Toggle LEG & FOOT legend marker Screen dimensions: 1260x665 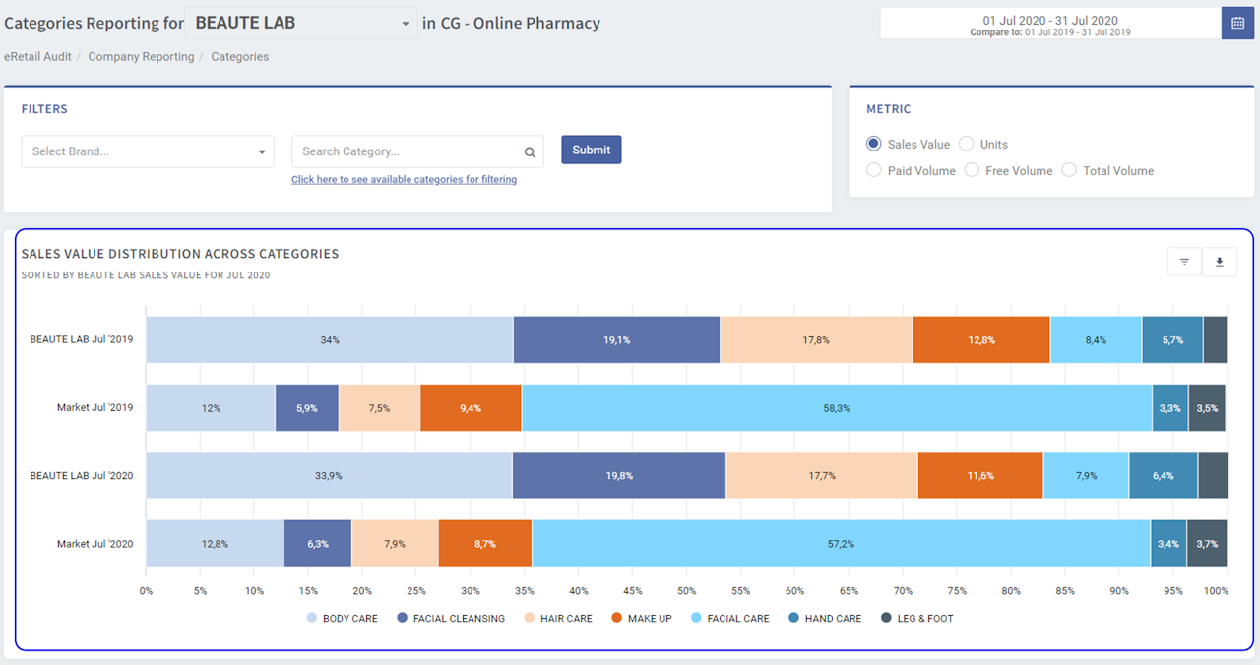pyautogui.click(x=886, y=619)
